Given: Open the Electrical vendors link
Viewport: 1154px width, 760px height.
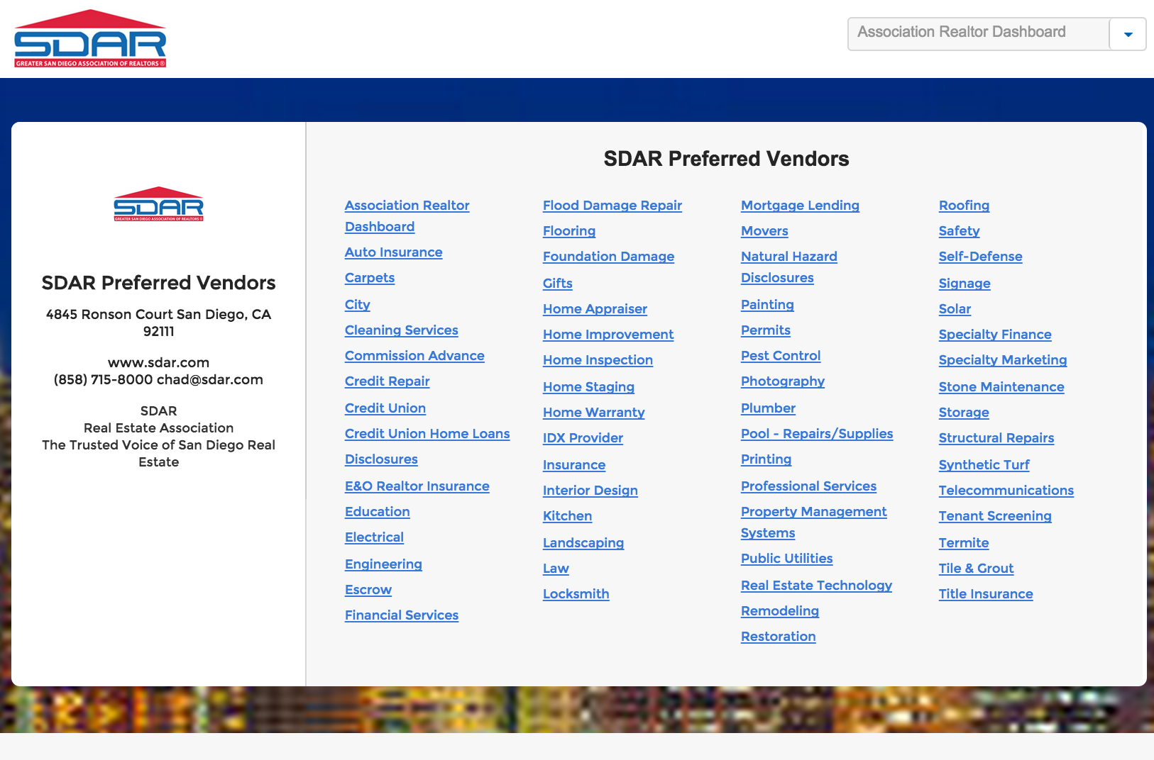Looking at the screenshot, I should click(x=374, y=537).
